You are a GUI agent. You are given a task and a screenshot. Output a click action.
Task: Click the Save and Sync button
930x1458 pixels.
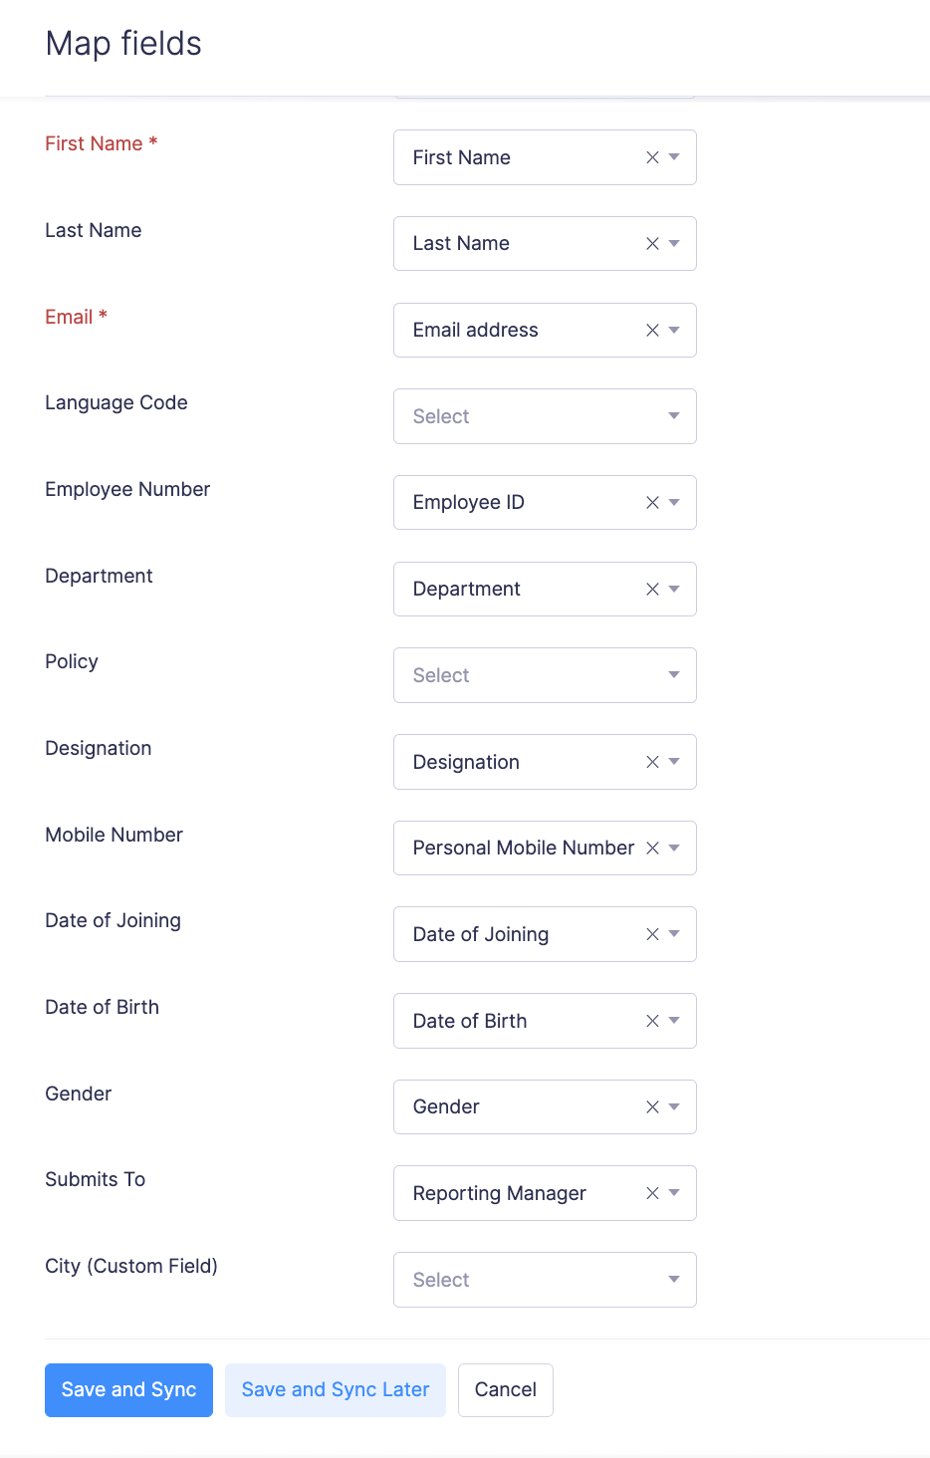point(128,1389)
